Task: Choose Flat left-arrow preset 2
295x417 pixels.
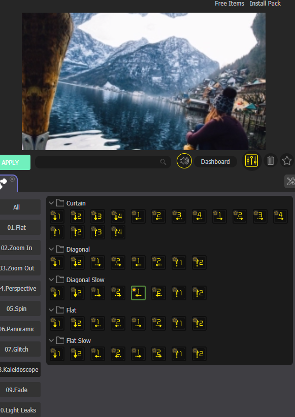Action: click(118, 323)
